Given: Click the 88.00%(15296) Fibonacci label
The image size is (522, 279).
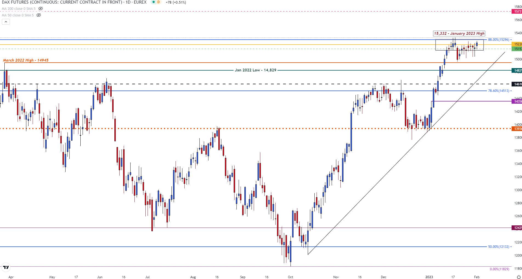Looking at the screenshot, I should click(499, 40).
